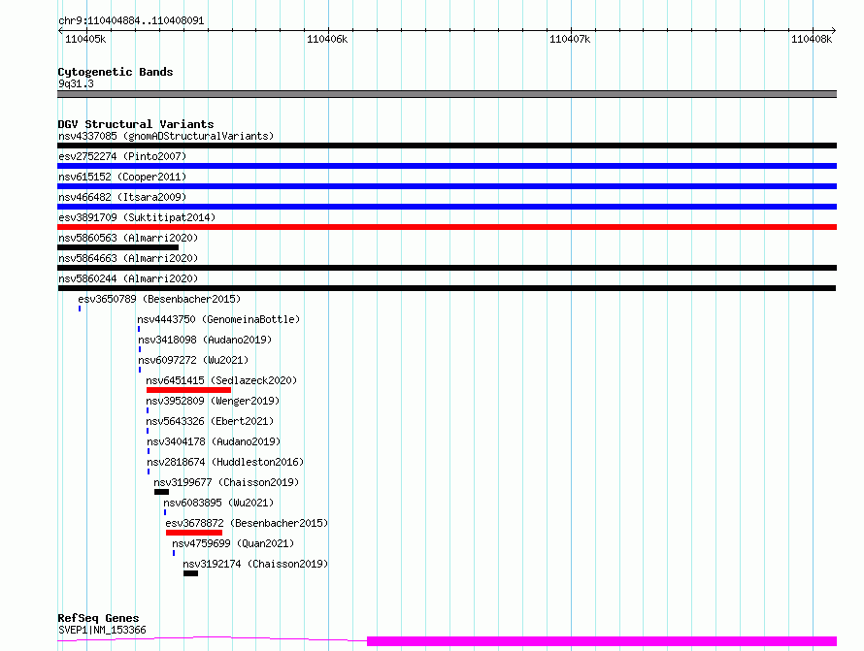Click the 110407k ruler position label

(x=570, y=39)
